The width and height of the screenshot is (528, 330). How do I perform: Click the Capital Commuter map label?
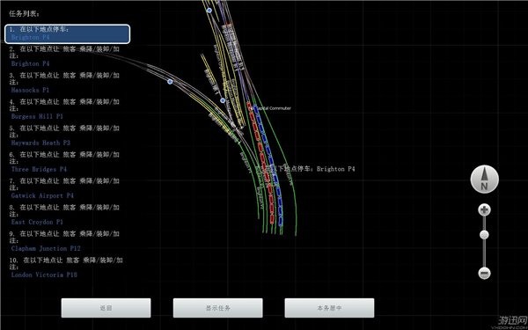coord(274,108)
